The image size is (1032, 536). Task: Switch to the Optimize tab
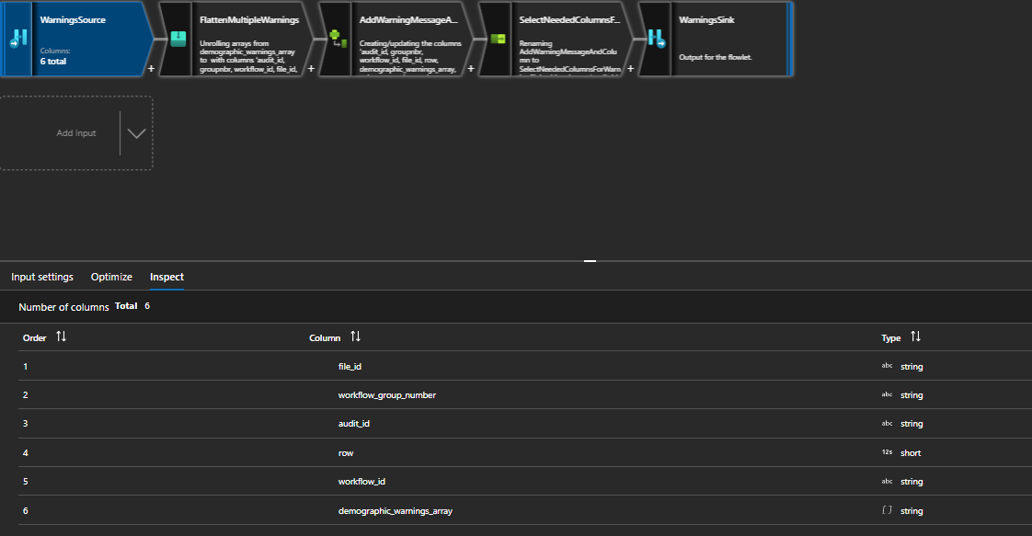(x=111, y=277)
